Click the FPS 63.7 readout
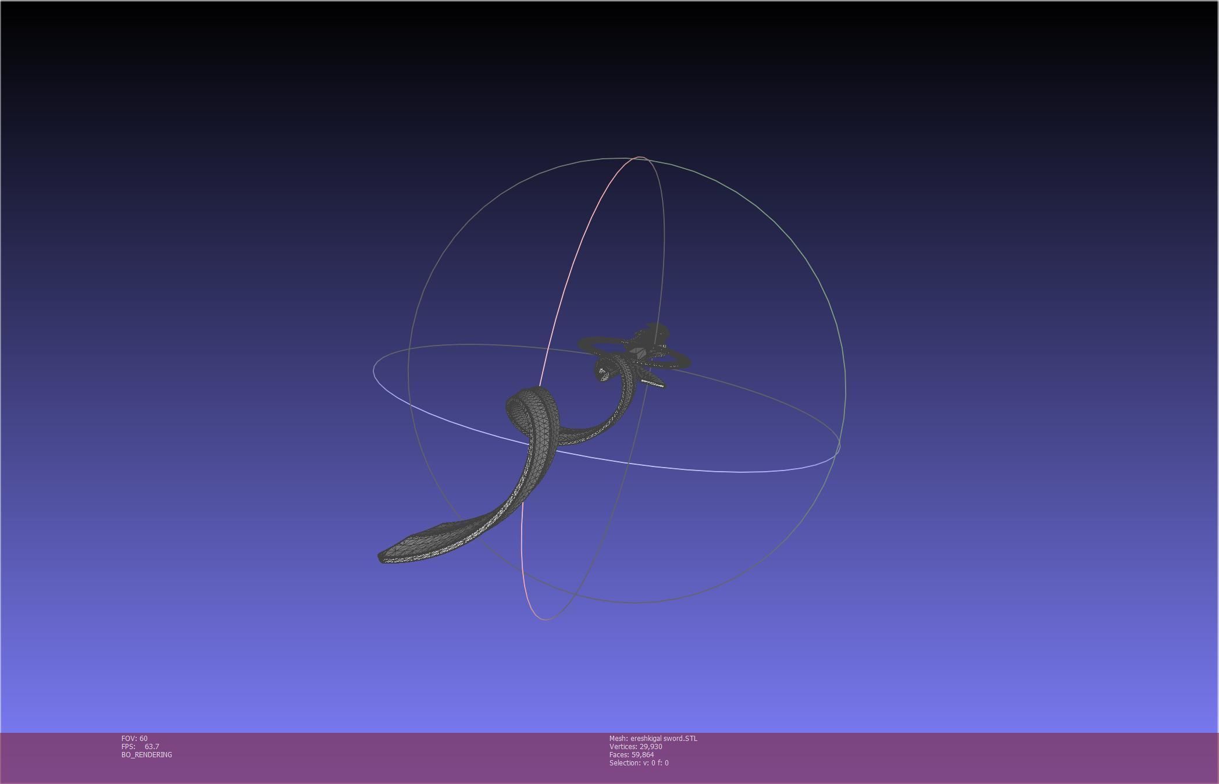This screenshot has height=784, width=1219. [x=140, y=747]
